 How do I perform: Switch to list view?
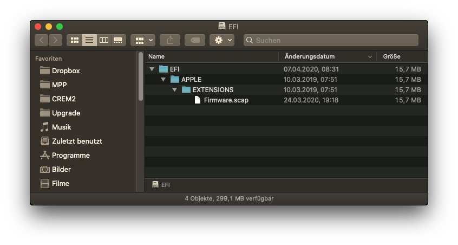coord(89,40)
